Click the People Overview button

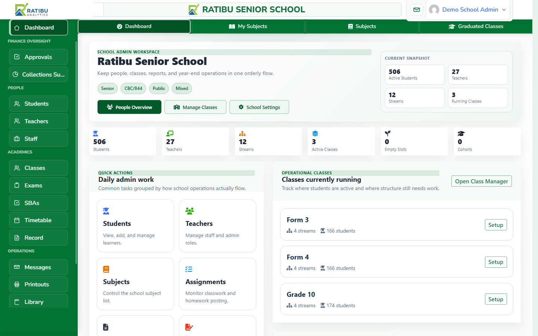pyautogui.click(x=129, y=107)
